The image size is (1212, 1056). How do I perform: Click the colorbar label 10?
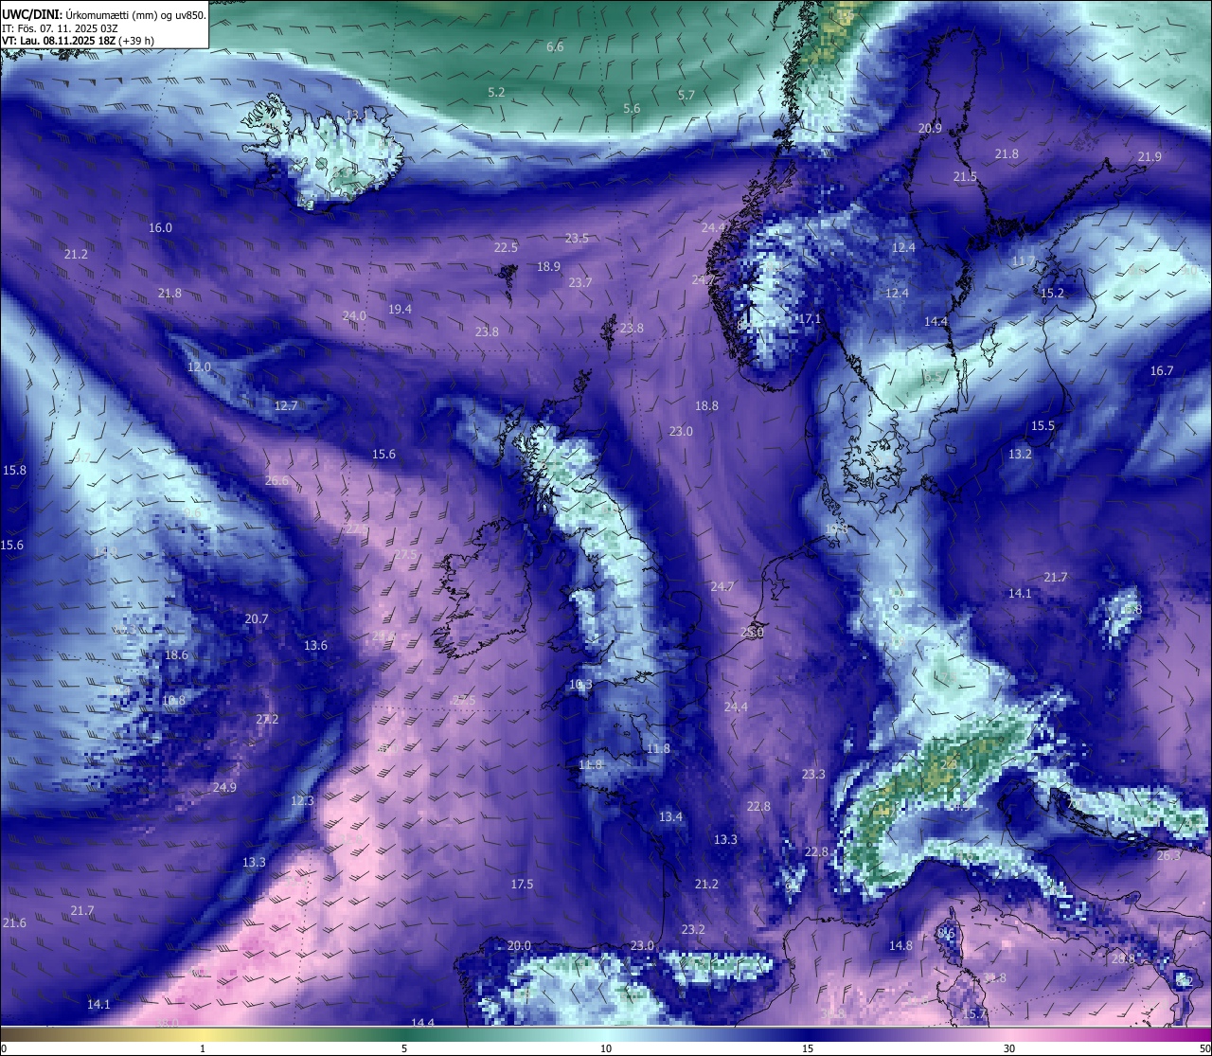pos(605,1048)
